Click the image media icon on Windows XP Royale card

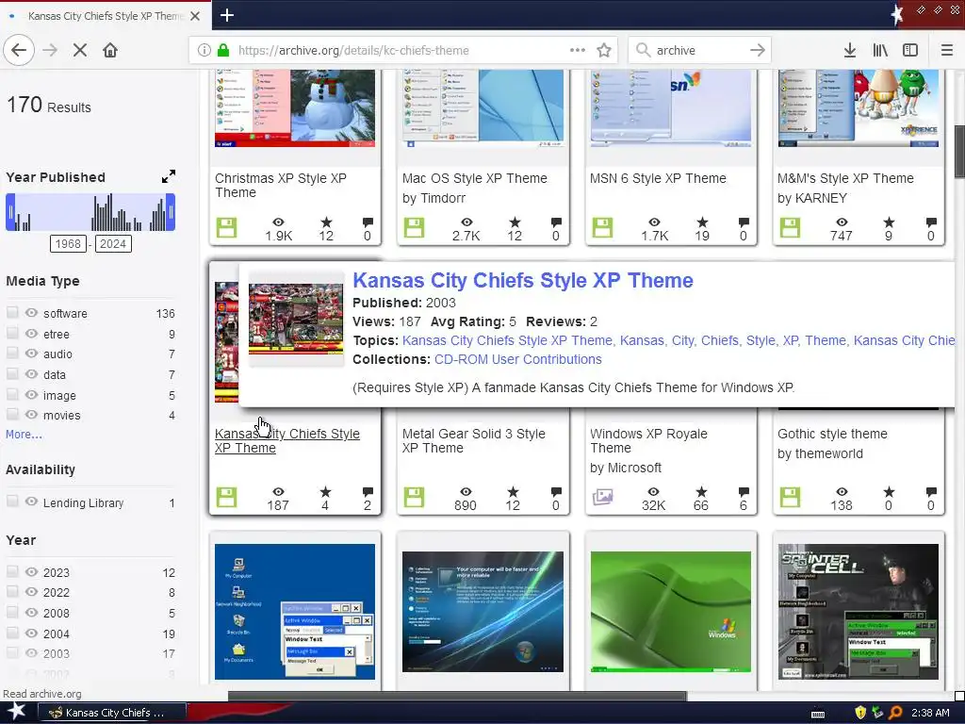(x=602, y=496)
